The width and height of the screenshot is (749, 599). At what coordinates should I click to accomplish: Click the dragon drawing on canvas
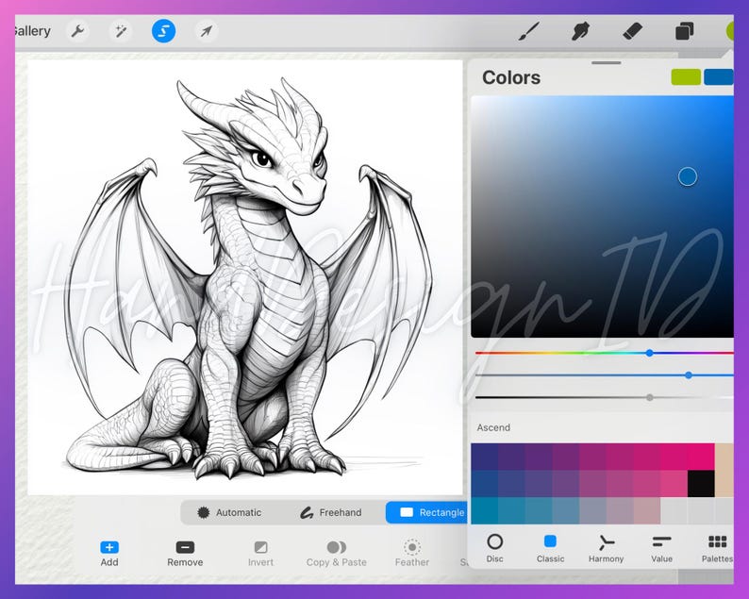click(248, 279)
